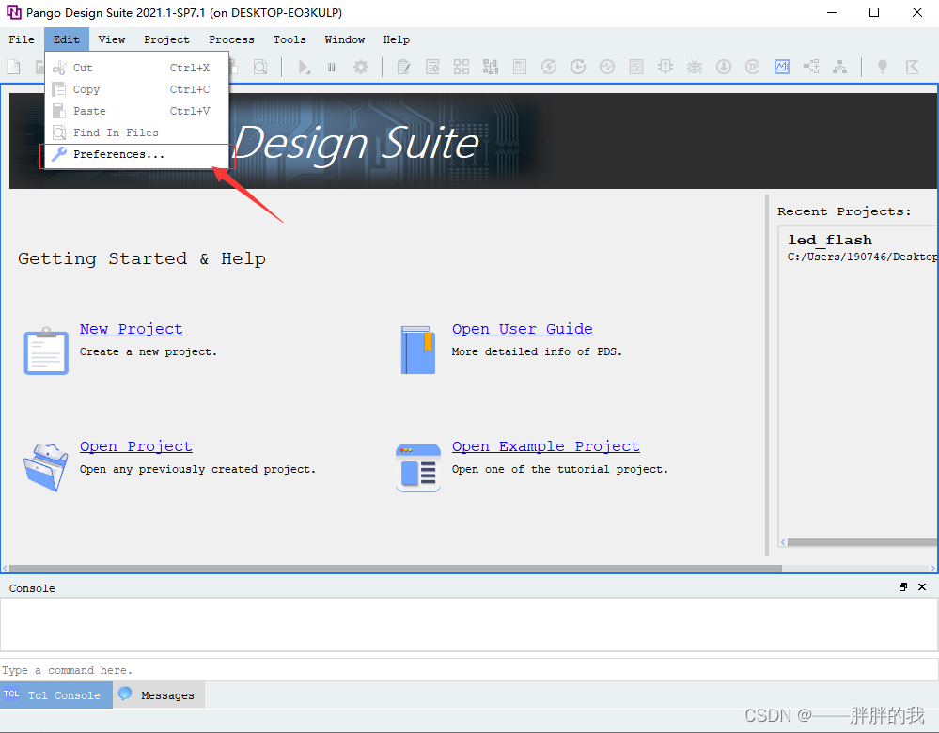Open recent project led_flash
Image resolution: width=939 pixels, height=733 pixels.
point(829,241)
